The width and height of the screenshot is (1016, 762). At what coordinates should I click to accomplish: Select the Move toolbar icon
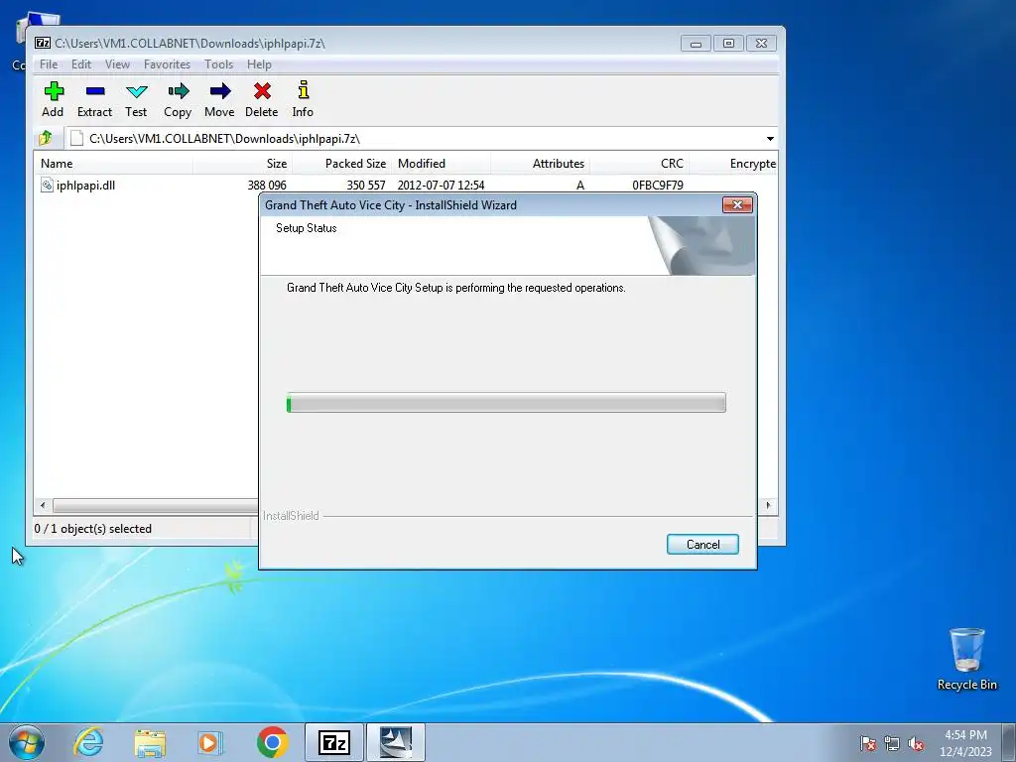pyautogui.click(x=219, y=99)
